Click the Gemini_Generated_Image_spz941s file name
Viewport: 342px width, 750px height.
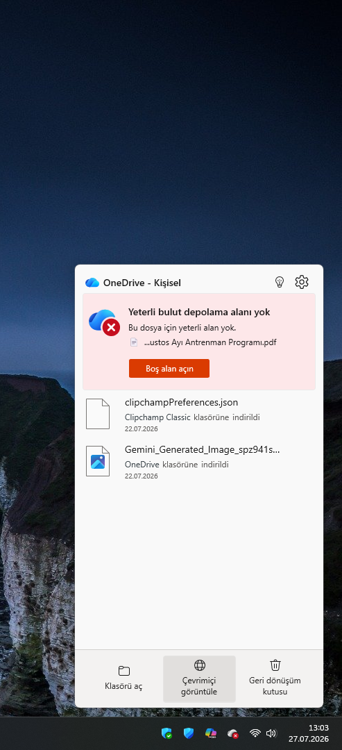202,450
